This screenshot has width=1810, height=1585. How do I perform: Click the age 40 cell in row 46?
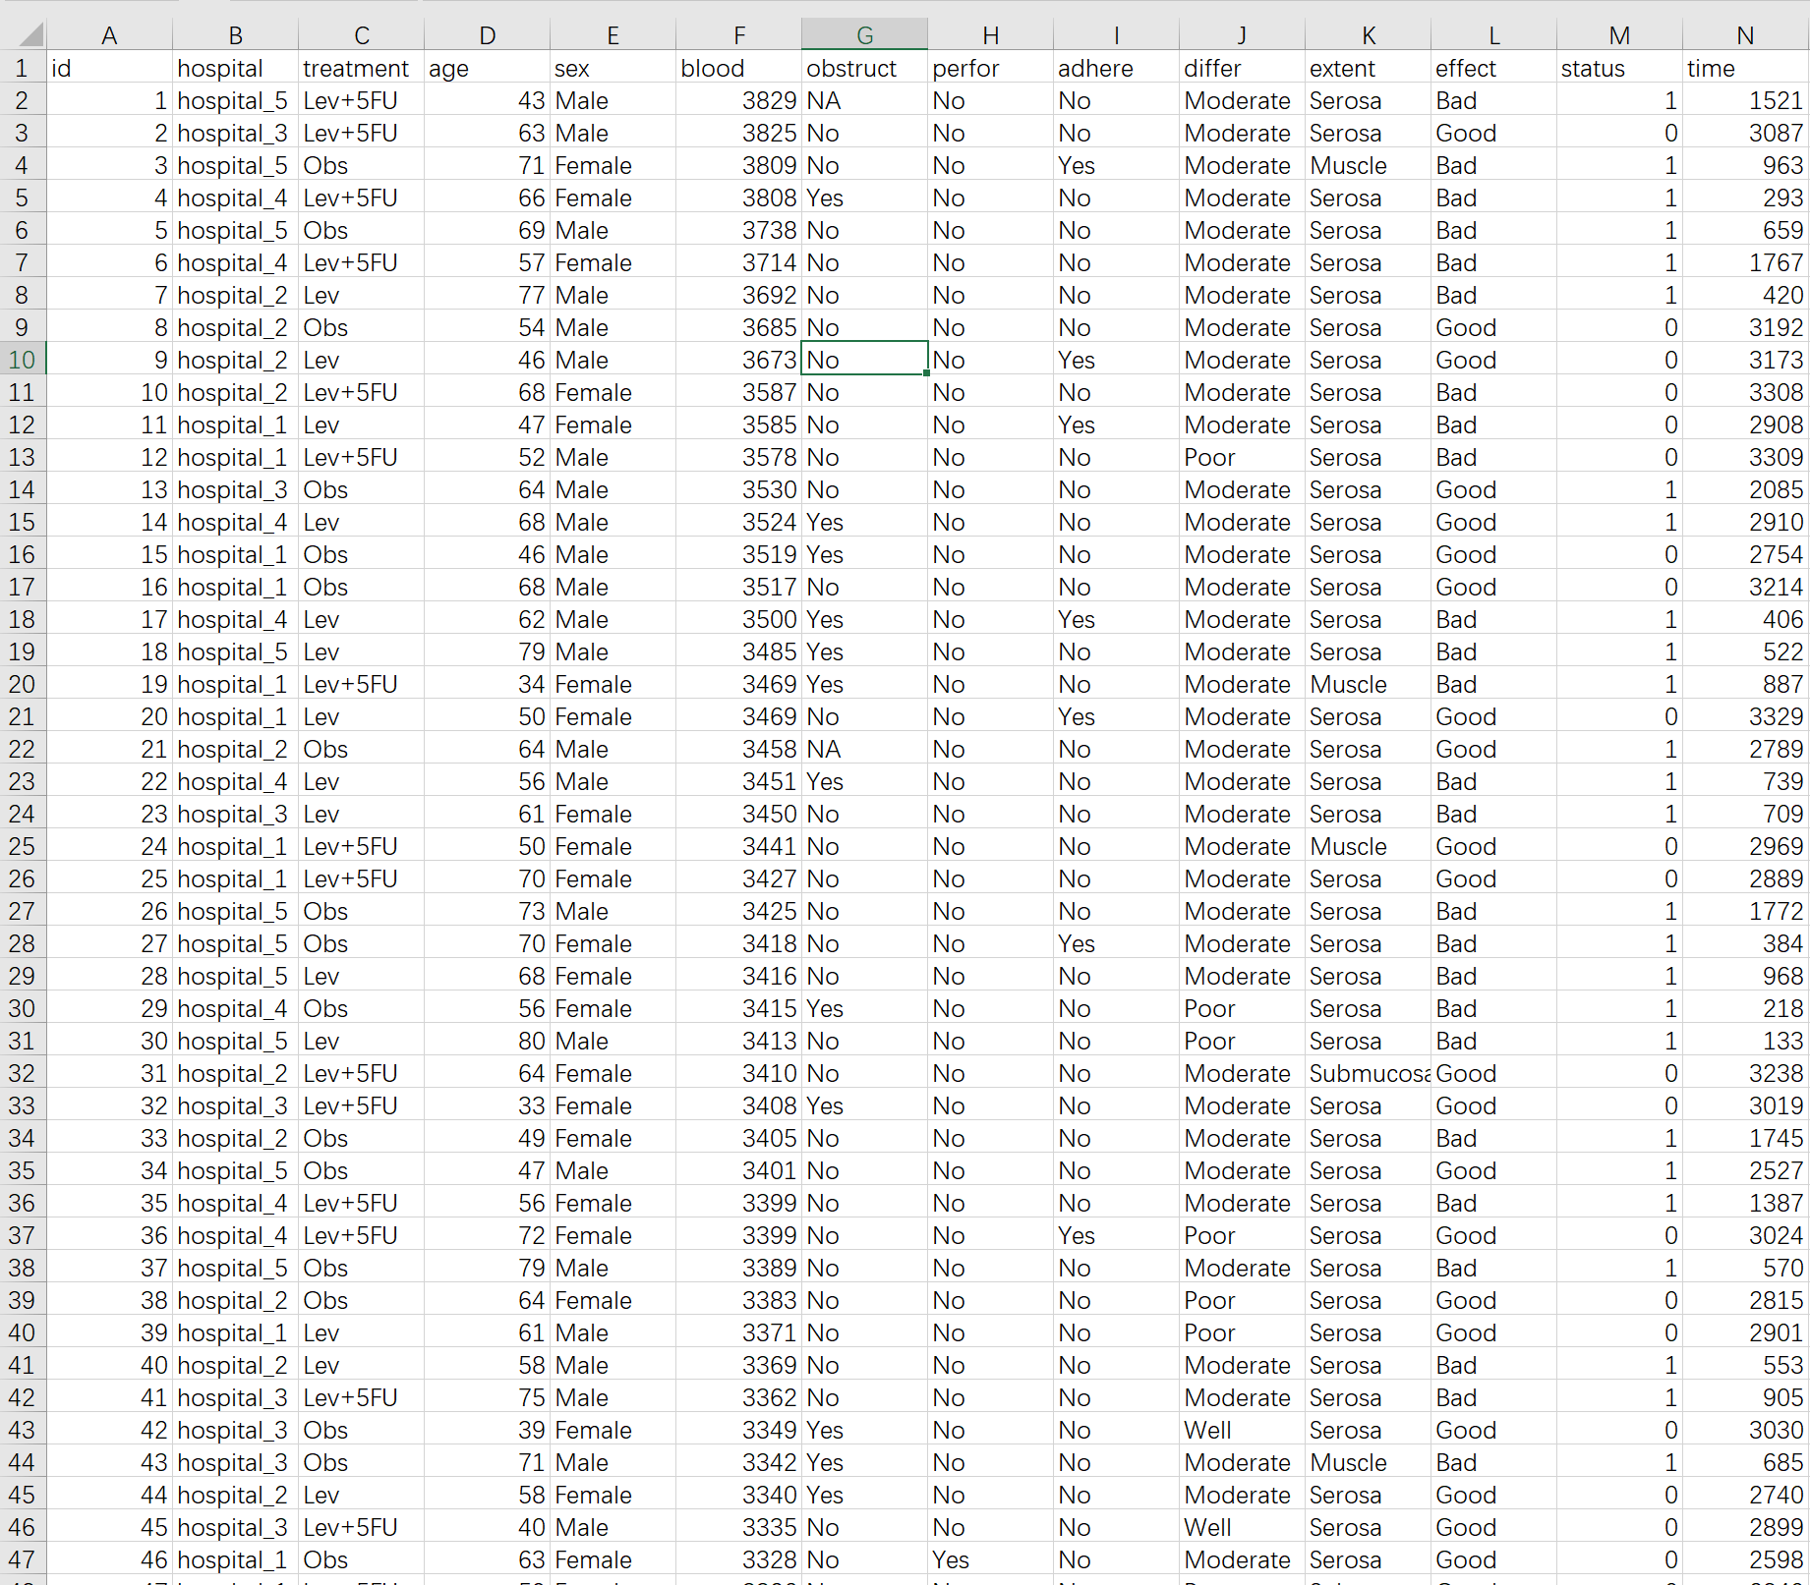[x=487, y=1527]
